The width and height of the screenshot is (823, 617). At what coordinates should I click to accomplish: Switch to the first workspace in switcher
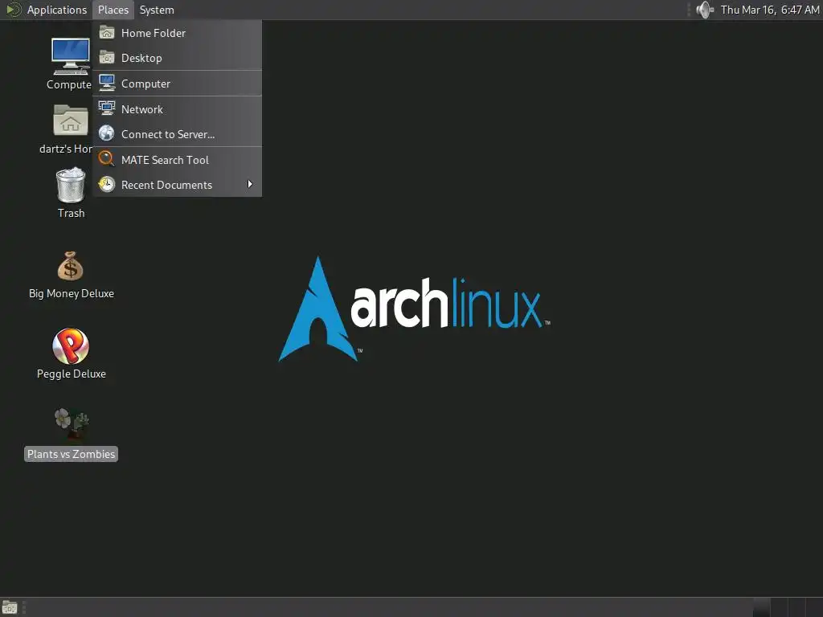762,607
